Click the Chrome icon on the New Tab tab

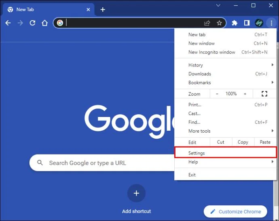tap(11, 10)
